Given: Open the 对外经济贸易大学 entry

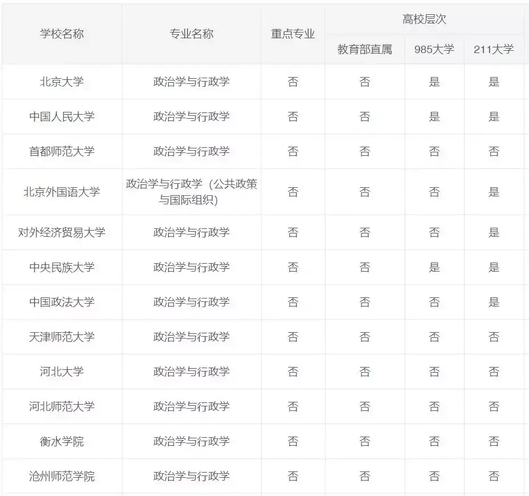Looking at the screenshot, I should pos(62,232).
